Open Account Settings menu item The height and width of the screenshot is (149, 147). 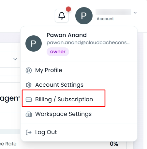[x=79, y=85]
